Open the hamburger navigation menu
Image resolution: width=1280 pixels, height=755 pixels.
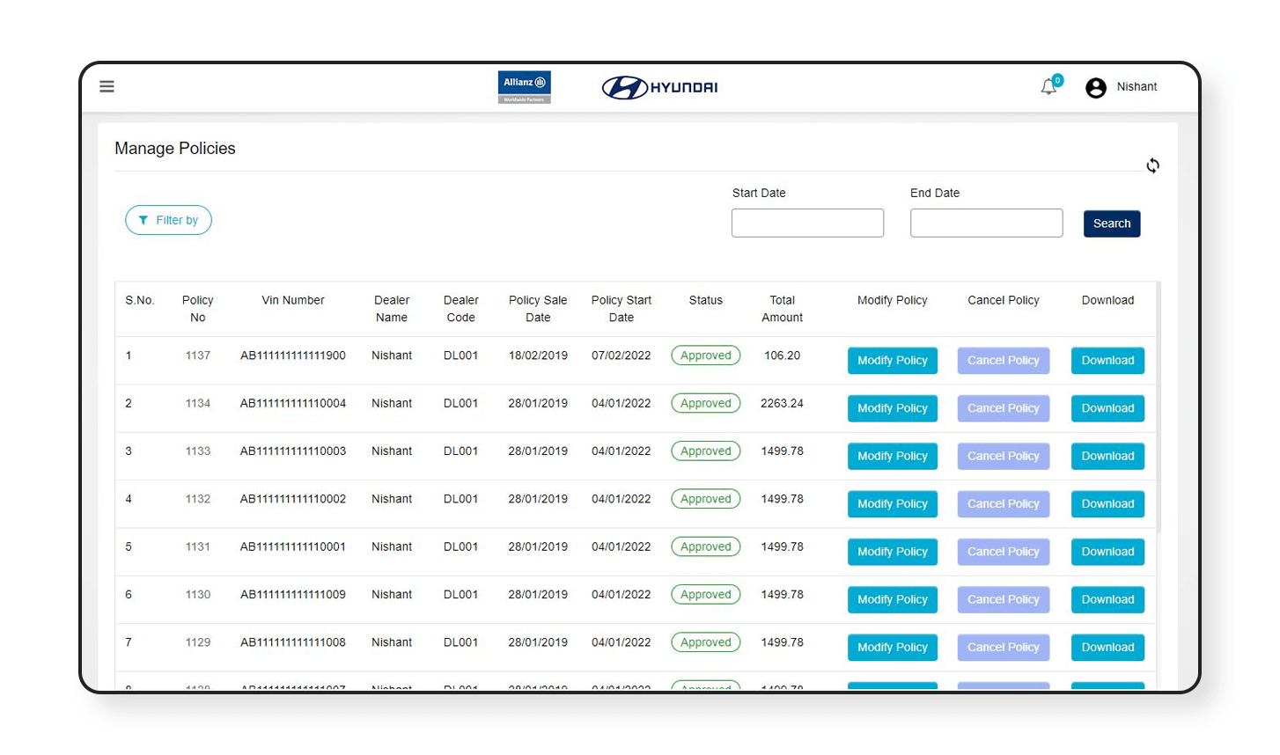pos(107,86)
